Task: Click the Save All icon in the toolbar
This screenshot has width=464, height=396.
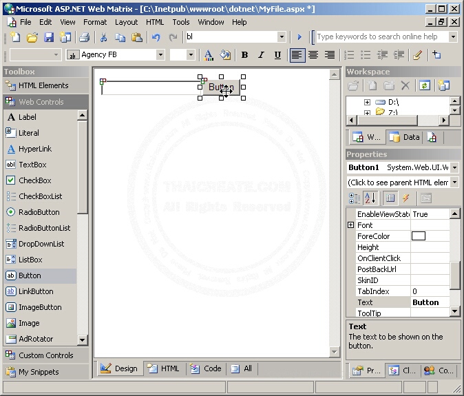Action: pyautogui.click(x=65, y=37)
